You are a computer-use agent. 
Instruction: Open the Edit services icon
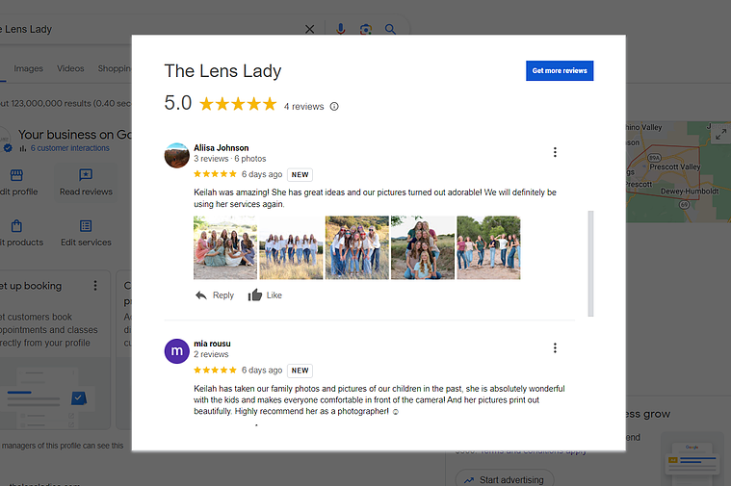86,226
